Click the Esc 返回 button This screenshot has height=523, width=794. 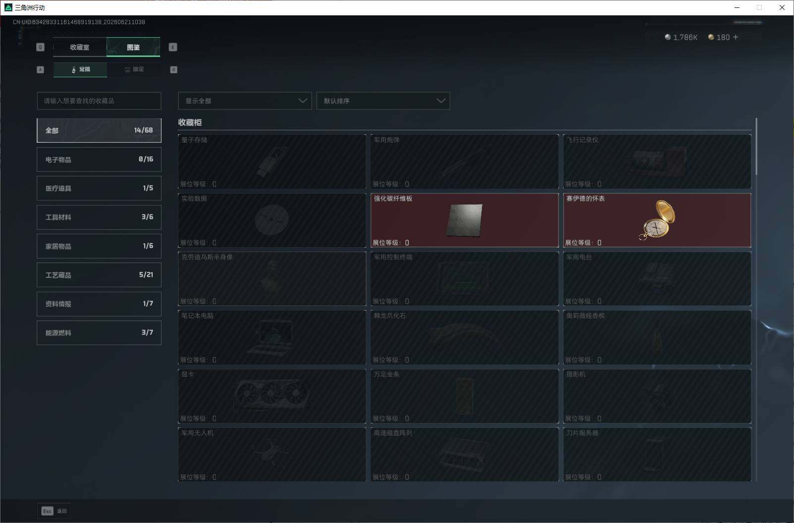(54, 511)
